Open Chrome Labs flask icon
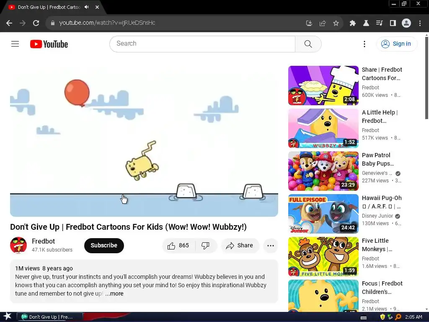This screenshot has height=322, width=429. click(x=366, y=23)
